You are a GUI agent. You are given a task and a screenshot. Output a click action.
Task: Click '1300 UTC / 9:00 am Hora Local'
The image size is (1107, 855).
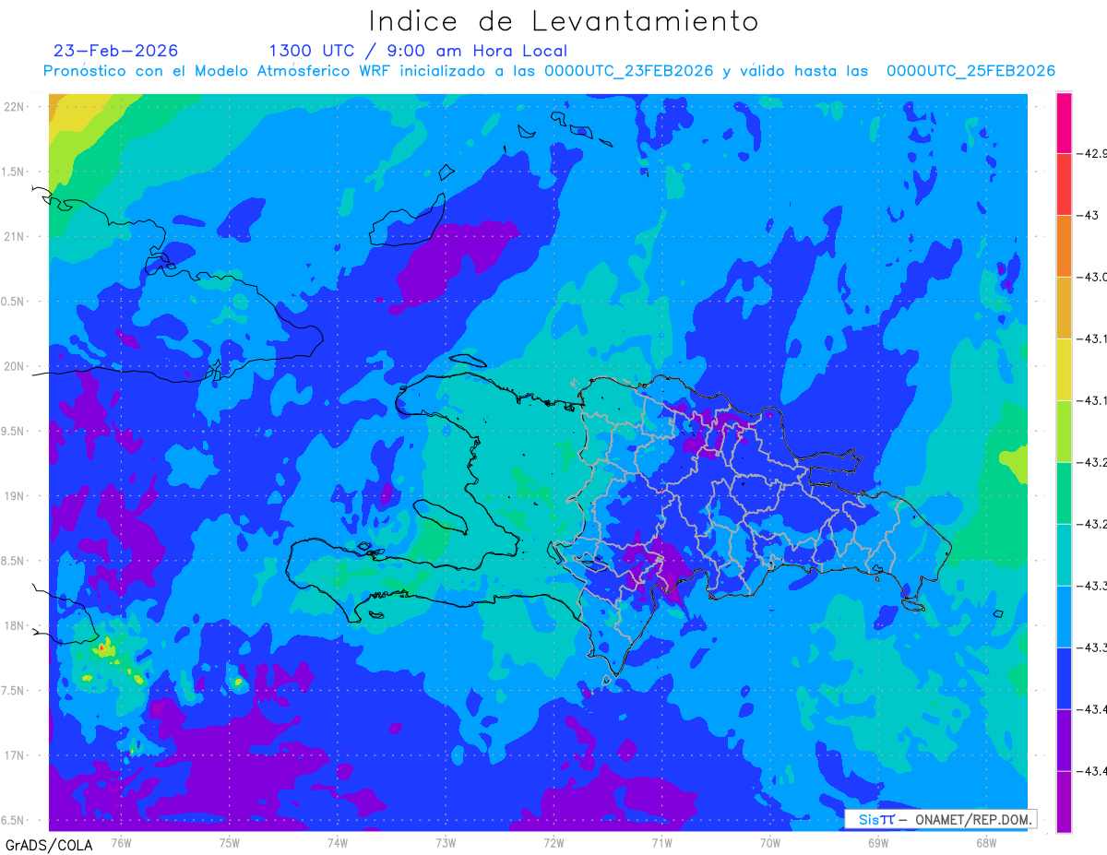pos(418,52)
